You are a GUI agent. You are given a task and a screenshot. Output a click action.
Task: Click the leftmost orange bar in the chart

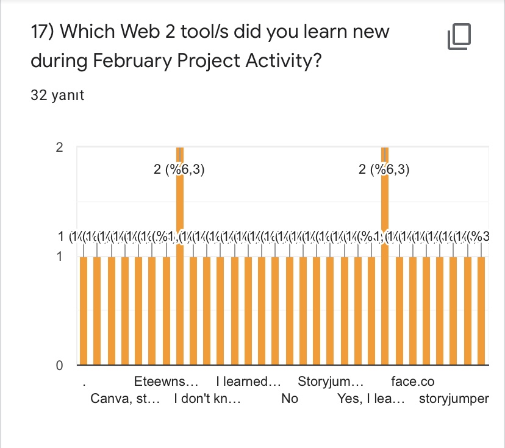click(84, 311)
